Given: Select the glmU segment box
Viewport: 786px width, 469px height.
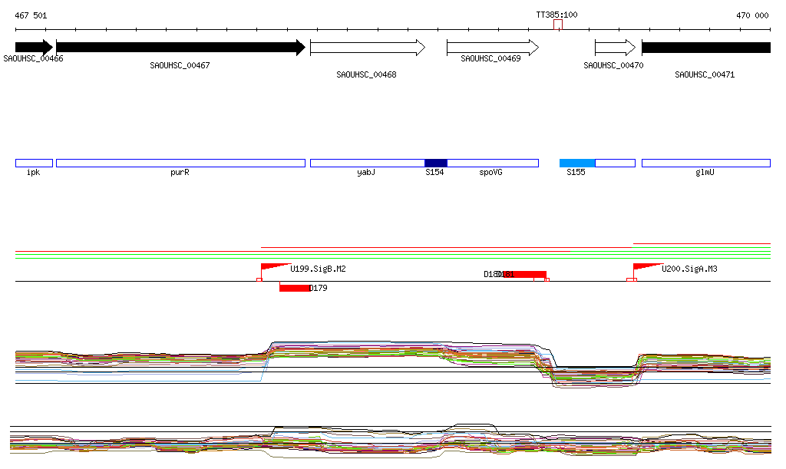Looking at the screenshot, I should point(705,163).
